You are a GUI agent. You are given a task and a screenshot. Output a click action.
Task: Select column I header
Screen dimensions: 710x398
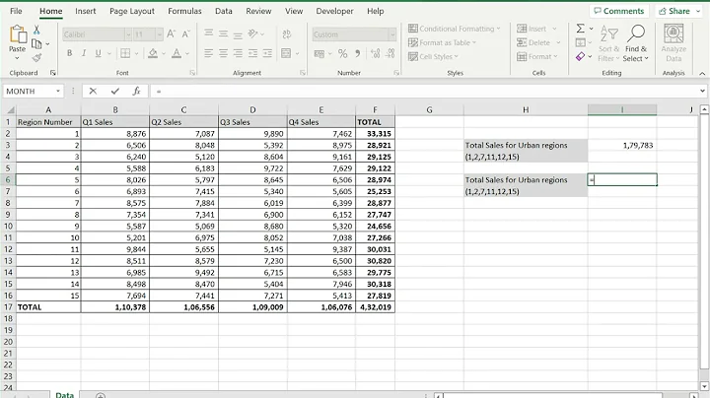[621, 109]
